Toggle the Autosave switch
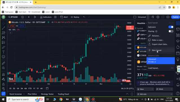This screenshot has width=180, height=102. 171,27
